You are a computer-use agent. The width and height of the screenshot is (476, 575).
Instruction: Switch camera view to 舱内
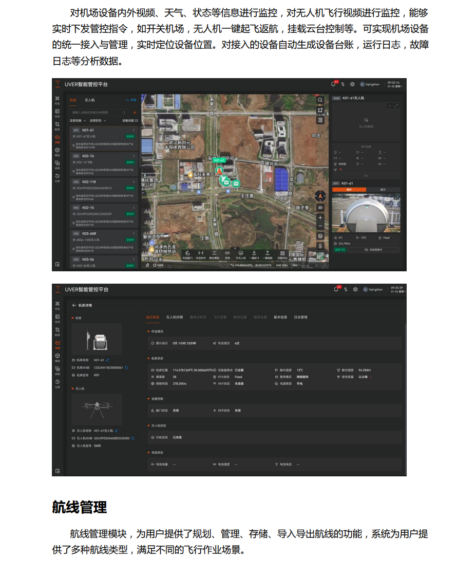[x=383, y=190]
